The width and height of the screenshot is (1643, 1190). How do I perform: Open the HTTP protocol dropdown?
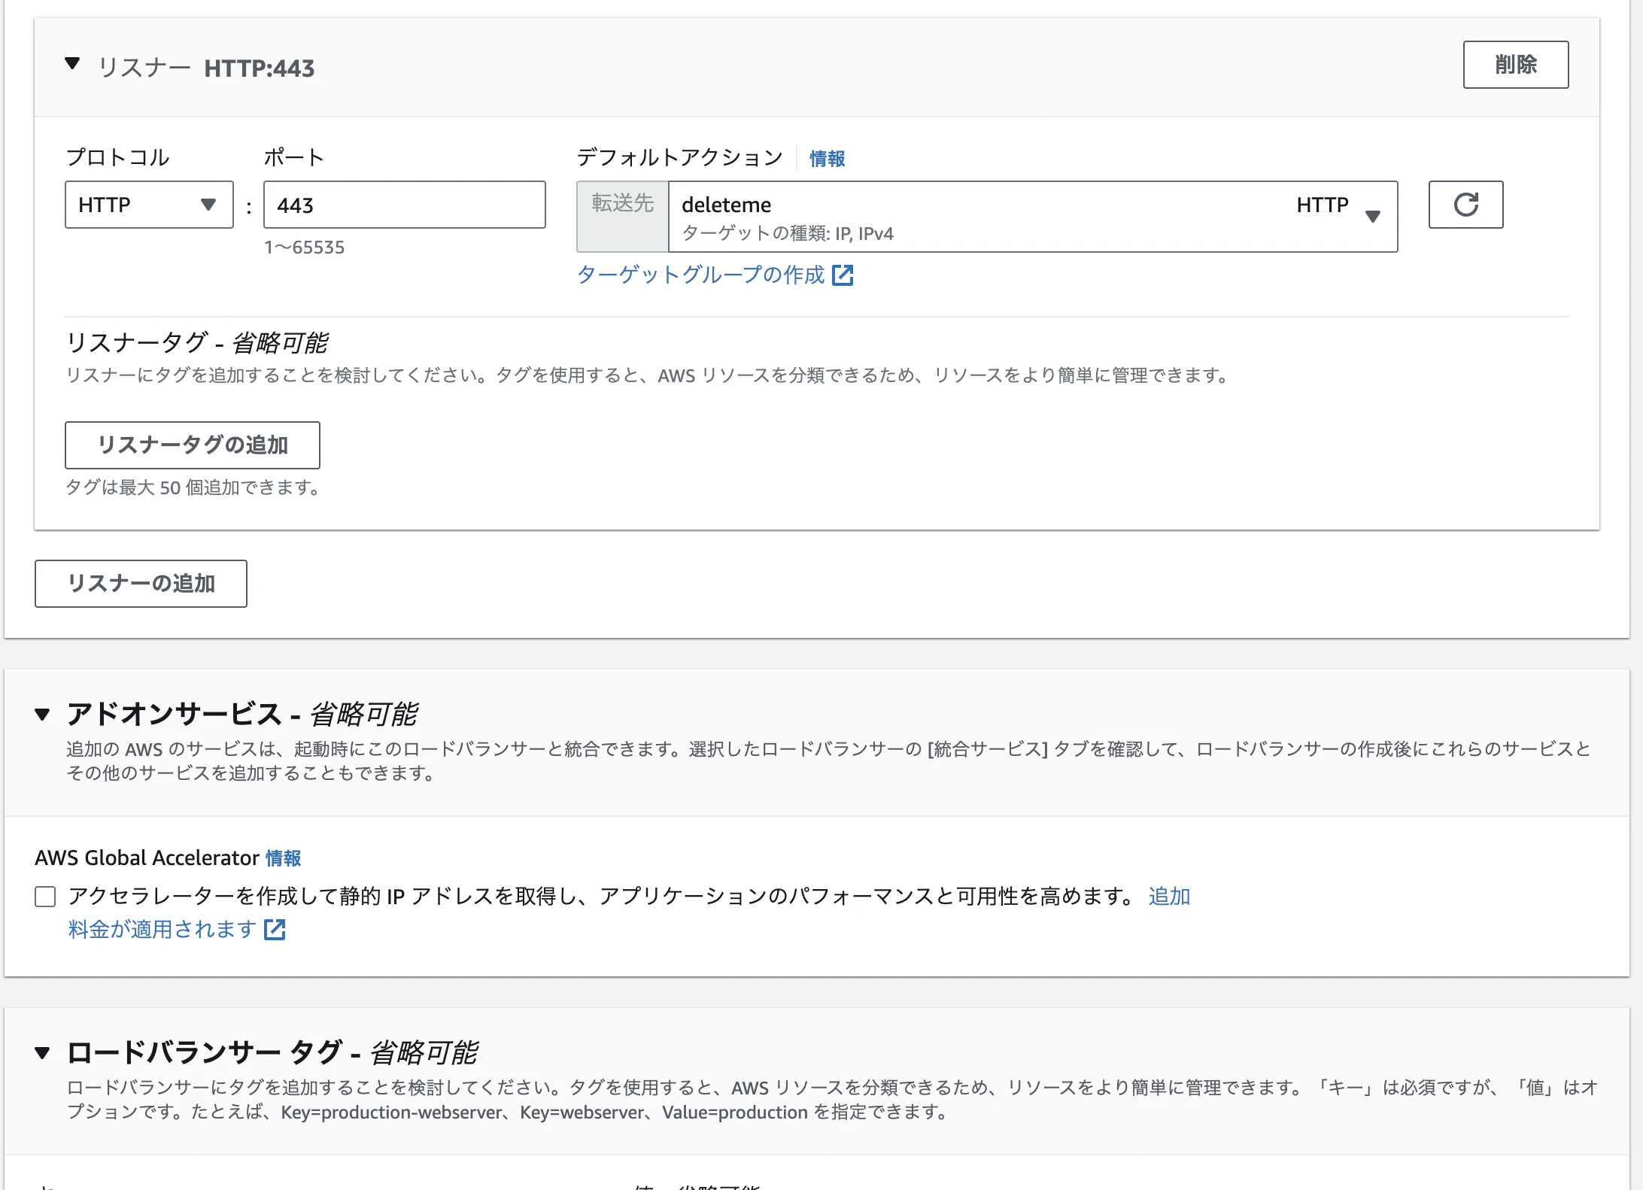149,205
